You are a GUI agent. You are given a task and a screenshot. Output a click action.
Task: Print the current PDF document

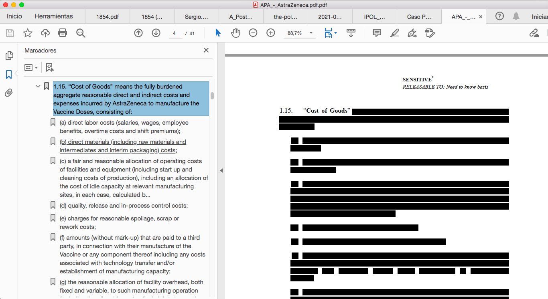pos(62,33)
